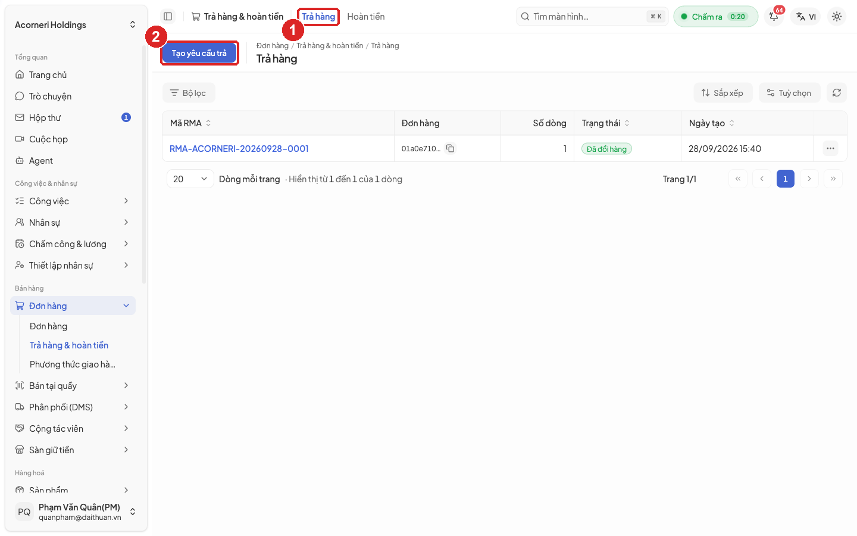Sort by the Mã RMA column header

pos(191,123)
